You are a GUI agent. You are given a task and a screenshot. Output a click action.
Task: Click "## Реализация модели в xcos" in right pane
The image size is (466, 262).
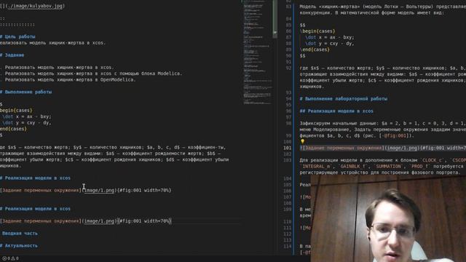pyautogui.click(x=336, y=111)
